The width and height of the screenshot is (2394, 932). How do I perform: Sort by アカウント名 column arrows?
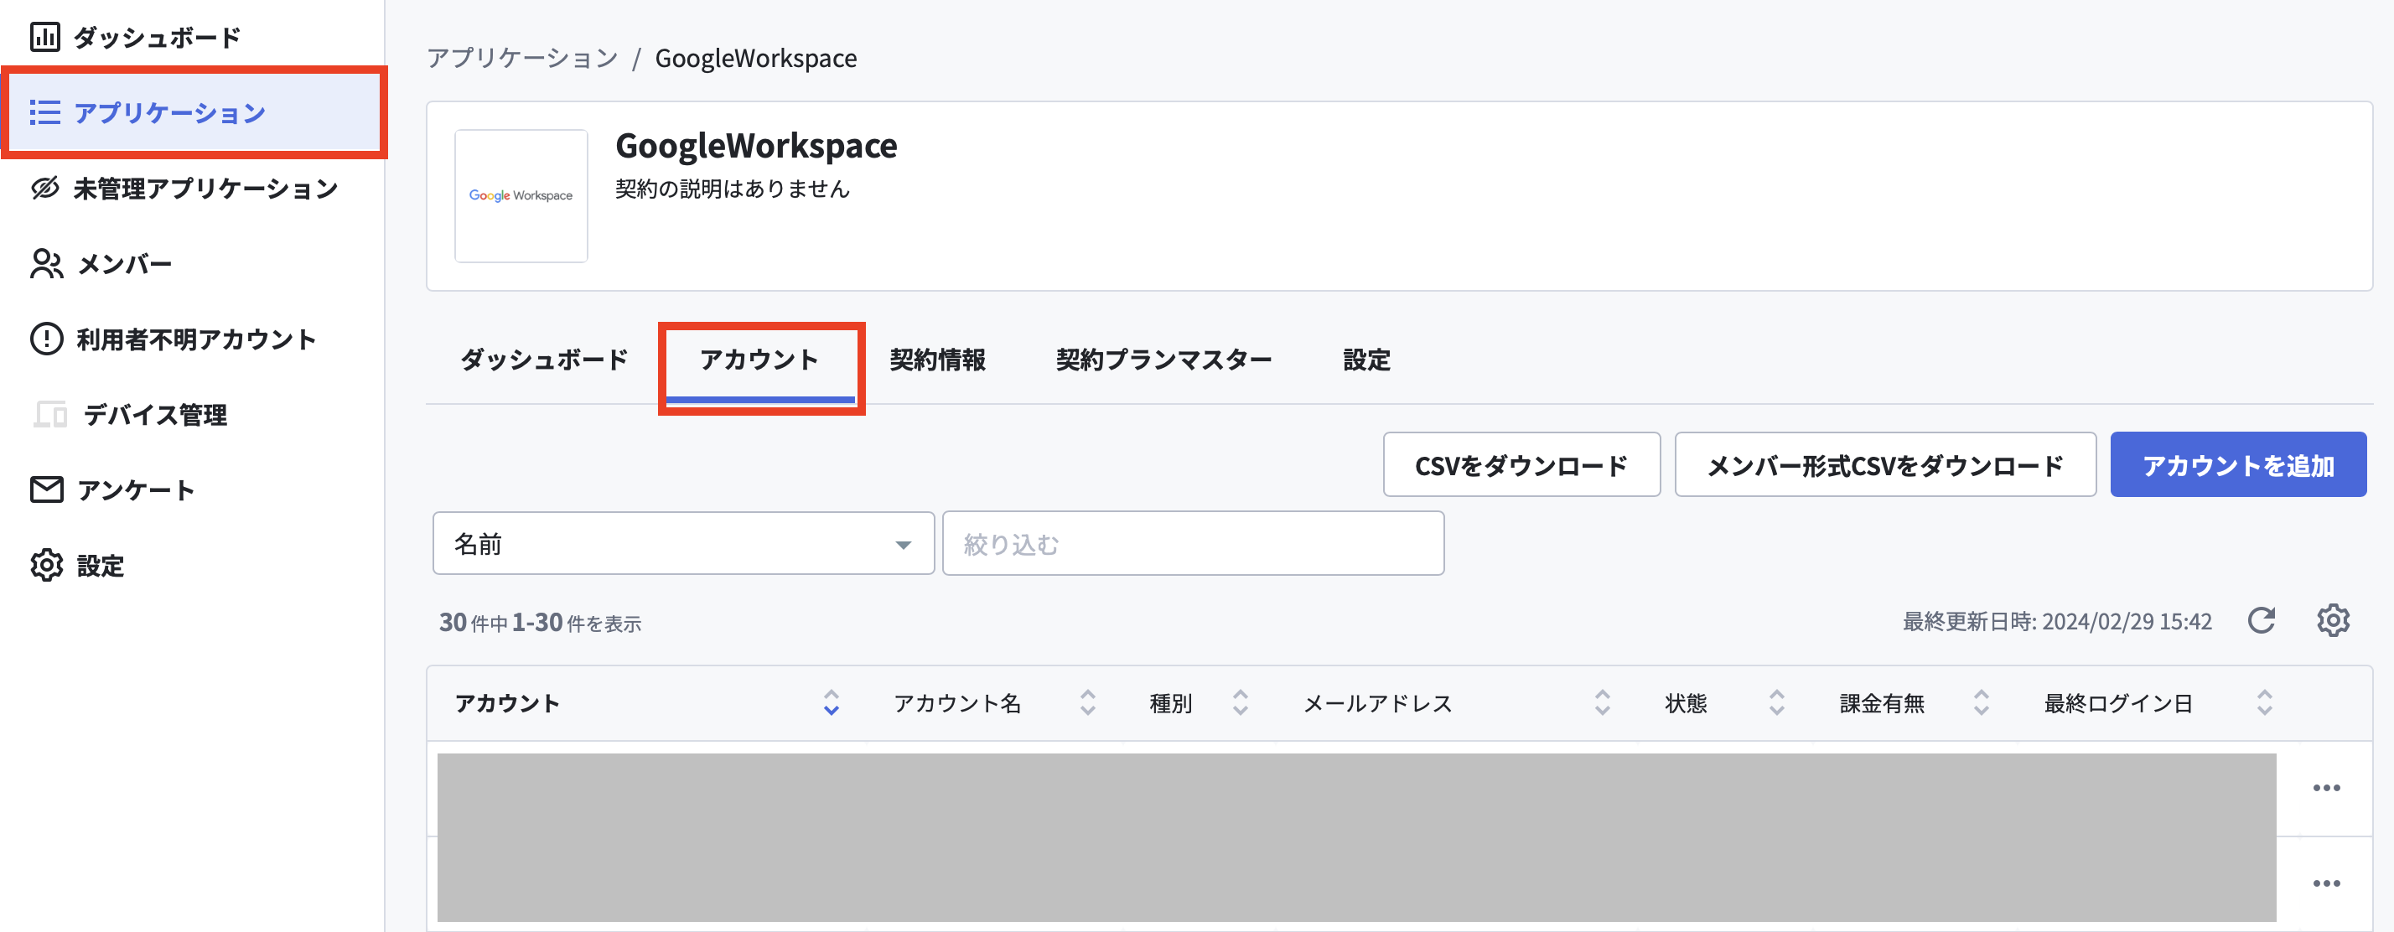click(x=1087, y=702)
